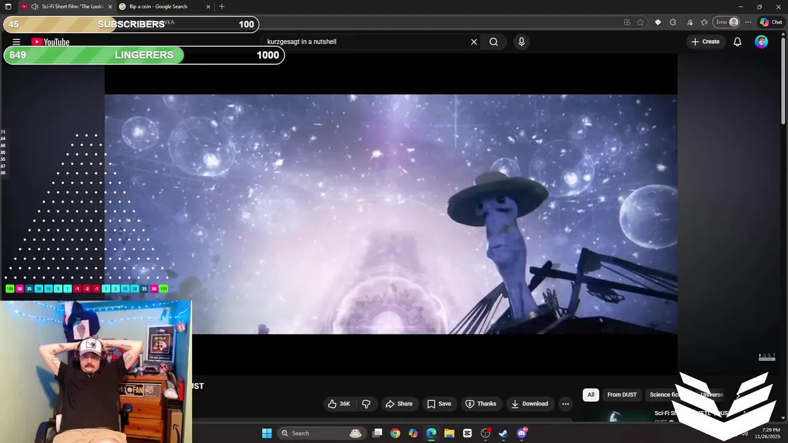Viewport: 788px width, 443px height.
Task: Open Discord from the taskbar
Action: [521, 433]
